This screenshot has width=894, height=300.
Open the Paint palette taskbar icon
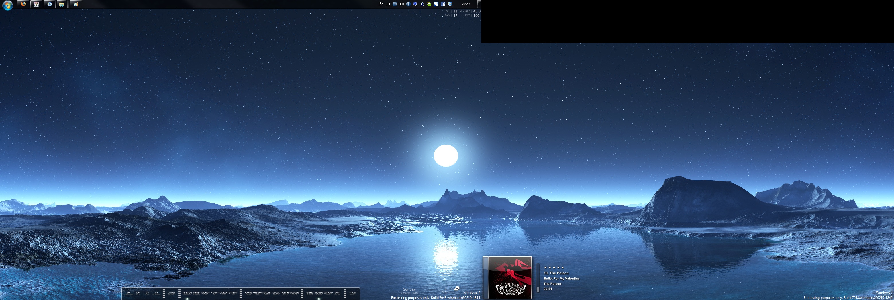pyautogui.click(x=76, y=4)
